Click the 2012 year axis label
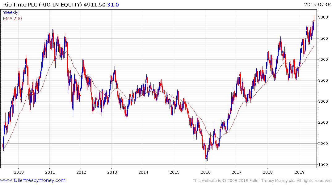This screenshot has width=332, height=185. point(81,172)
